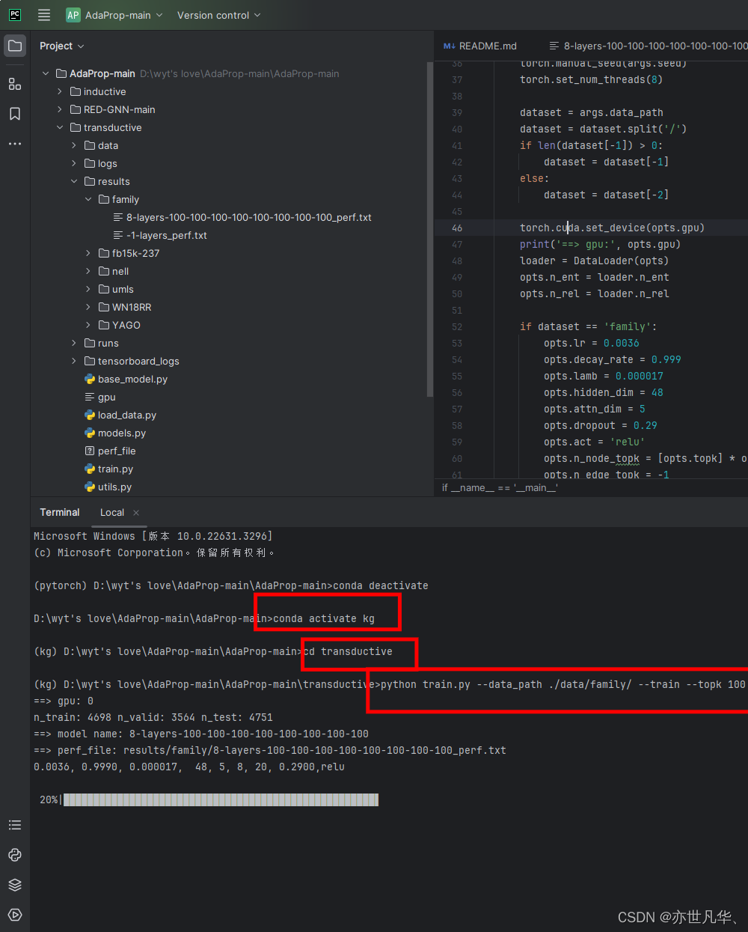Expand the nell folder
Screen dimensions: 748x932
[88, 271]
